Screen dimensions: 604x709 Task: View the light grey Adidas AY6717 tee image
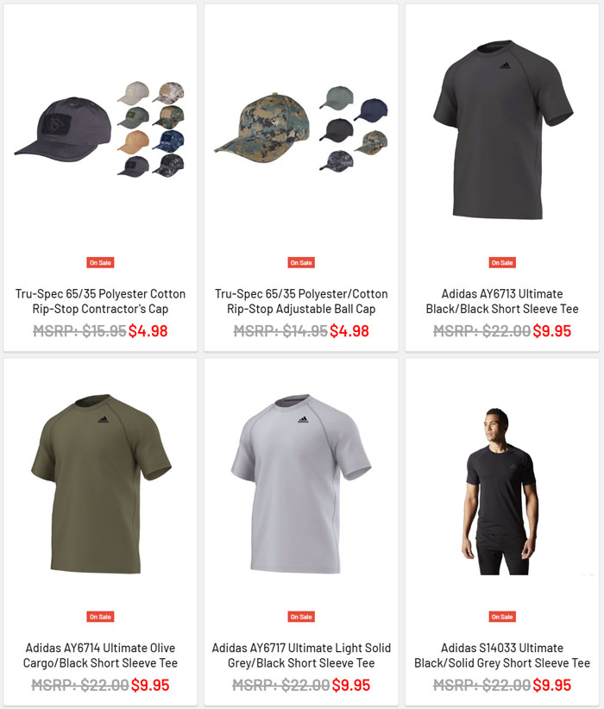tap(301, 484)
